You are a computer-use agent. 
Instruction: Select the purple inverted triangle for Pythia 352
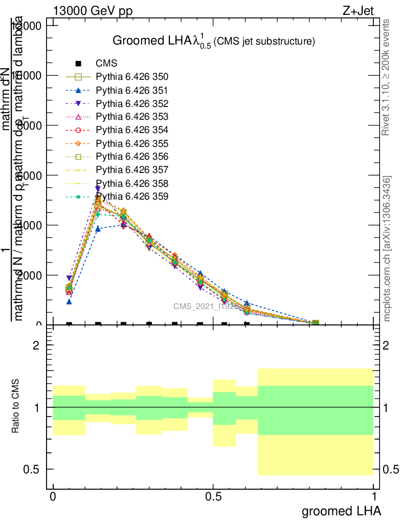click(x=78, y=104)
